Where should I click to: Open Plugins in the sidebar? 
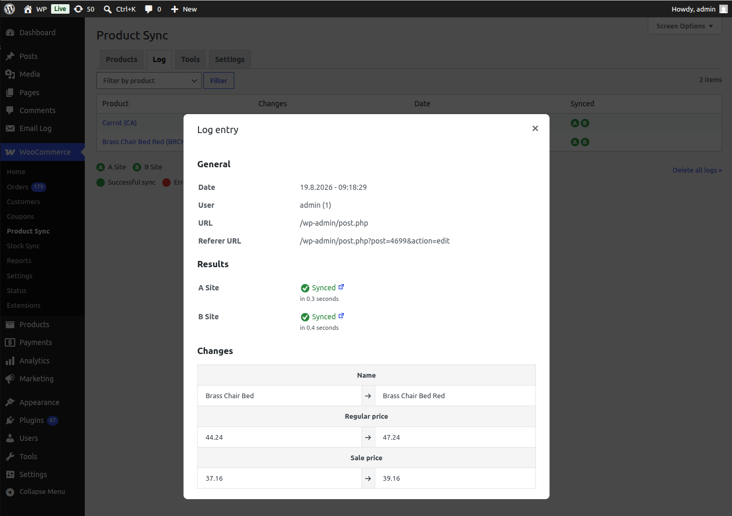tap(42, 420)
